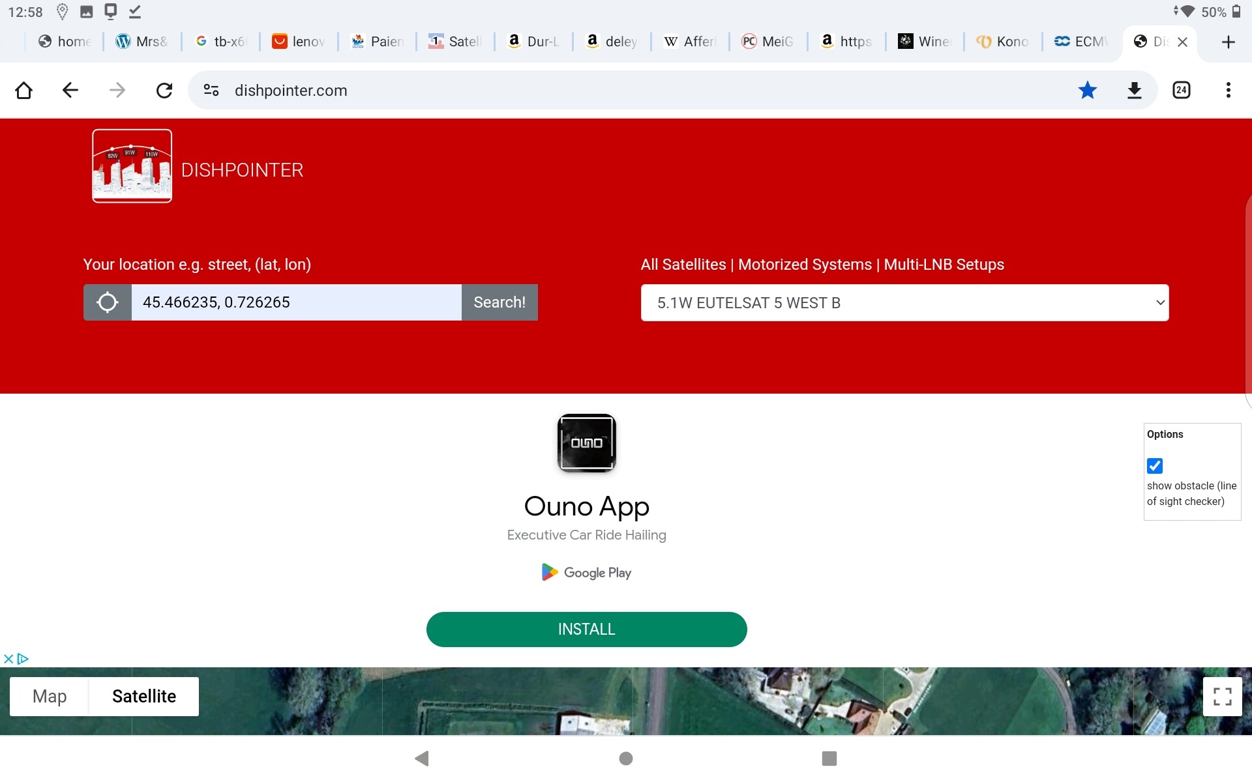Screen dimensions: 1252x782
Task: Click DISHPOINTER title link
Action: (x=242, y=170)
